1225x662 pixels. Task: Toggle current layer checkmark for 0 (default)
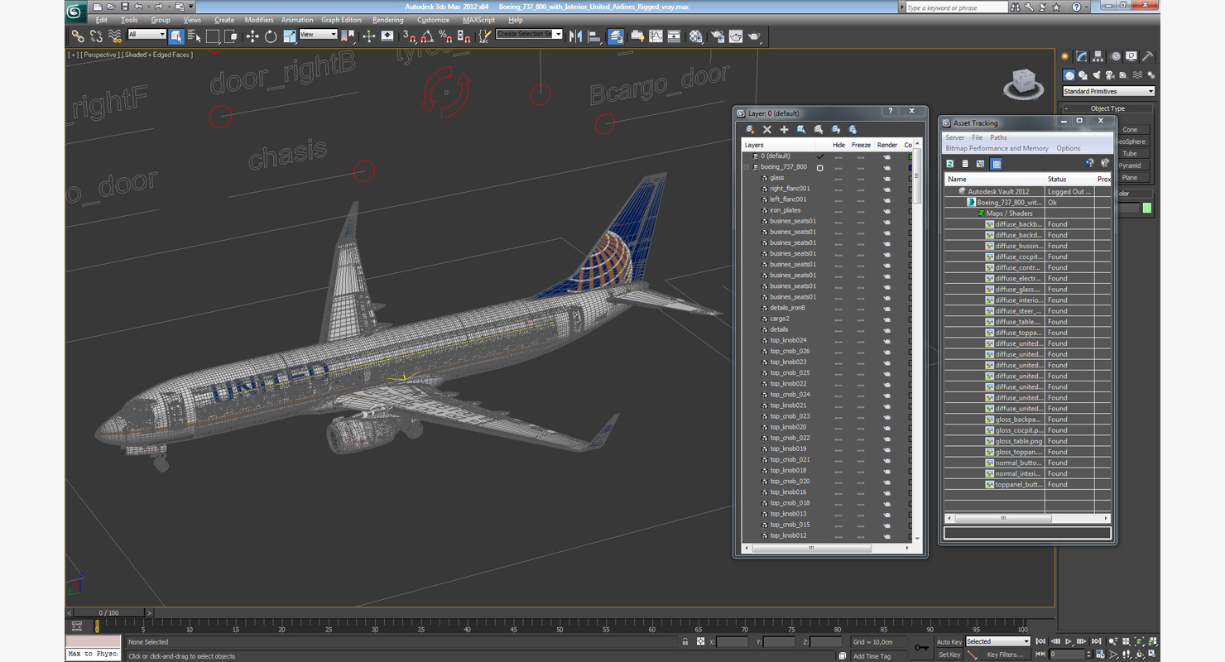[820, 156]
